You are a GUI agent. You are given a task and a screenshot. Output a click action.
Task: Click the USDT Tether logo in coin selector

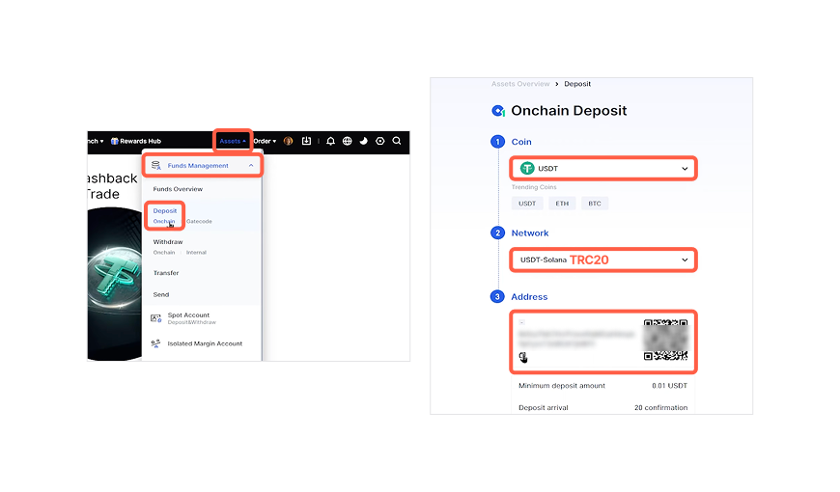click(x=527, y=168)
